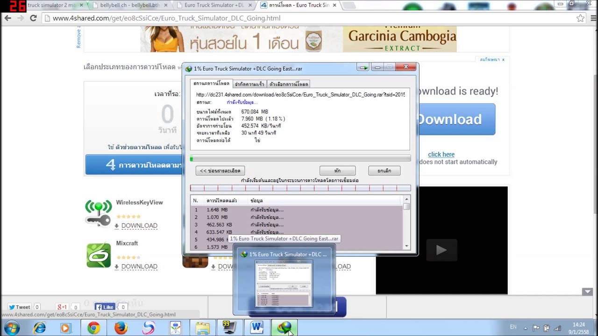Go back in Chrome browser
The image size is (598, 336).
7,18
